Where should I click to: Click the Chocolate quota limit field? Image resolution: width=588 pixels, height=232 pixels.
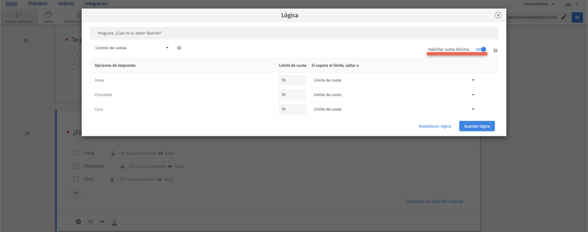coord(292,95)
